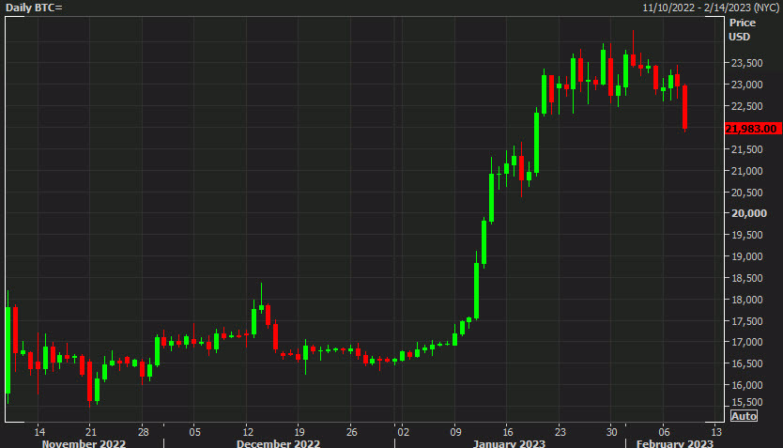Viewport: 783px width, 448px height.
Task: Select the red 21,983.00 last price tag
Action: (753, 129)
